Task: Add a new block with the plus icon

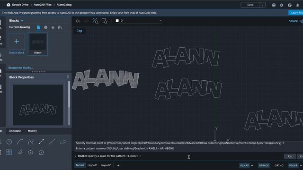Action: tap(22, 20)
